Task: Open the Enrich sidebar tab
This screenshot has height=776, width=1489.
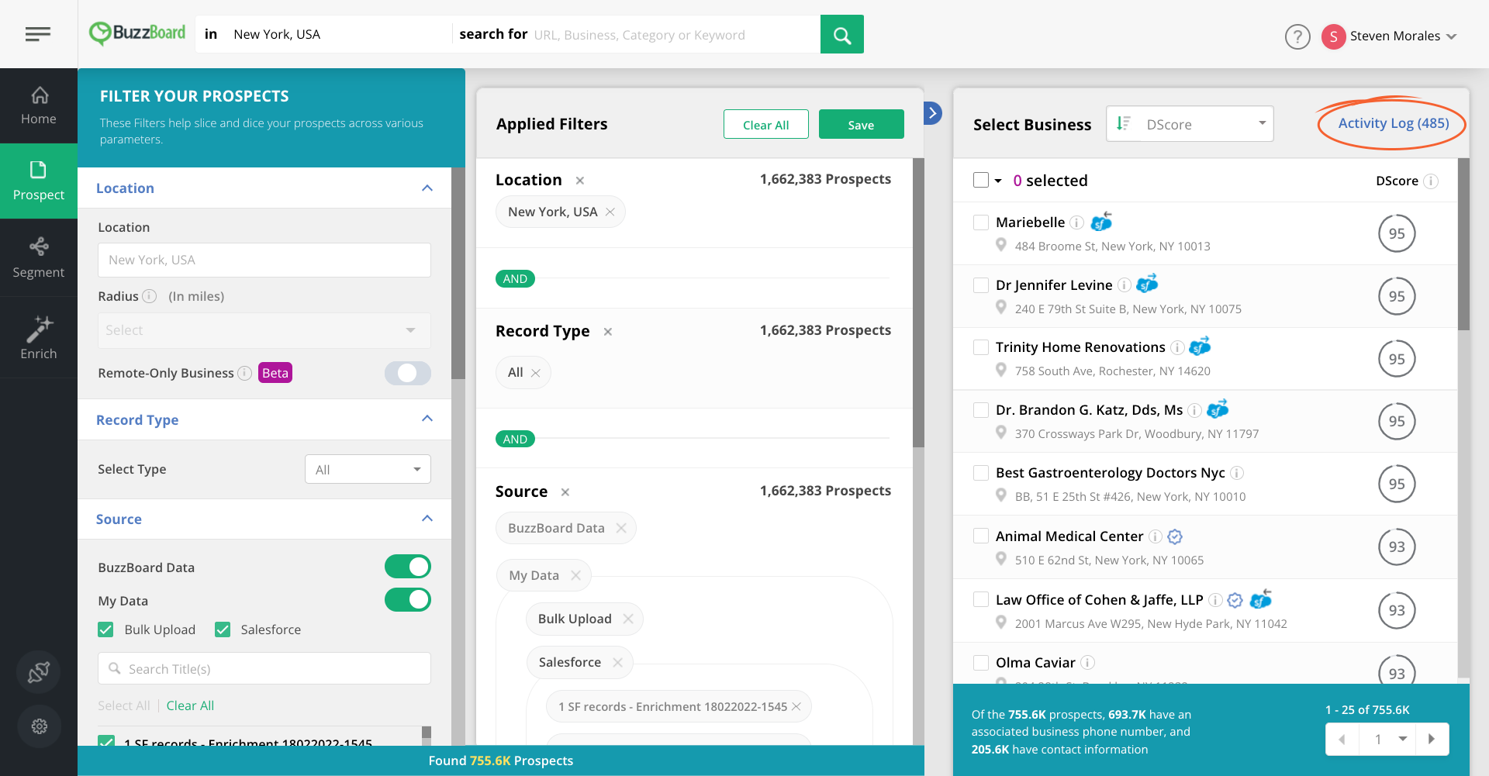Action: pos(39,338)
